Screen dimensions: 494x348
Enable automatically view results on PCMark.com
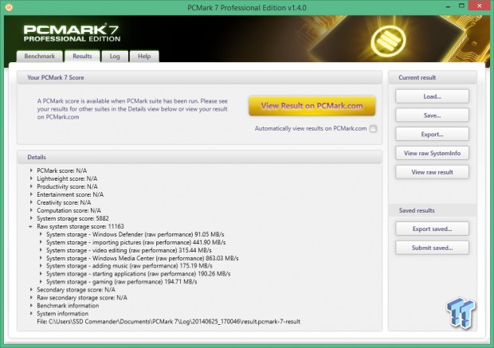(x=373, y=128)
